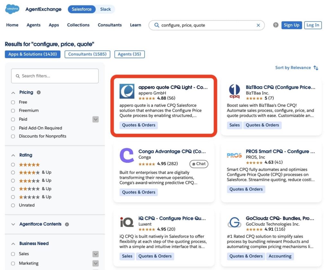The height and width of the screenshot is (270, 329).
Task: Open the help question mark icon
Action: [276, 25]
